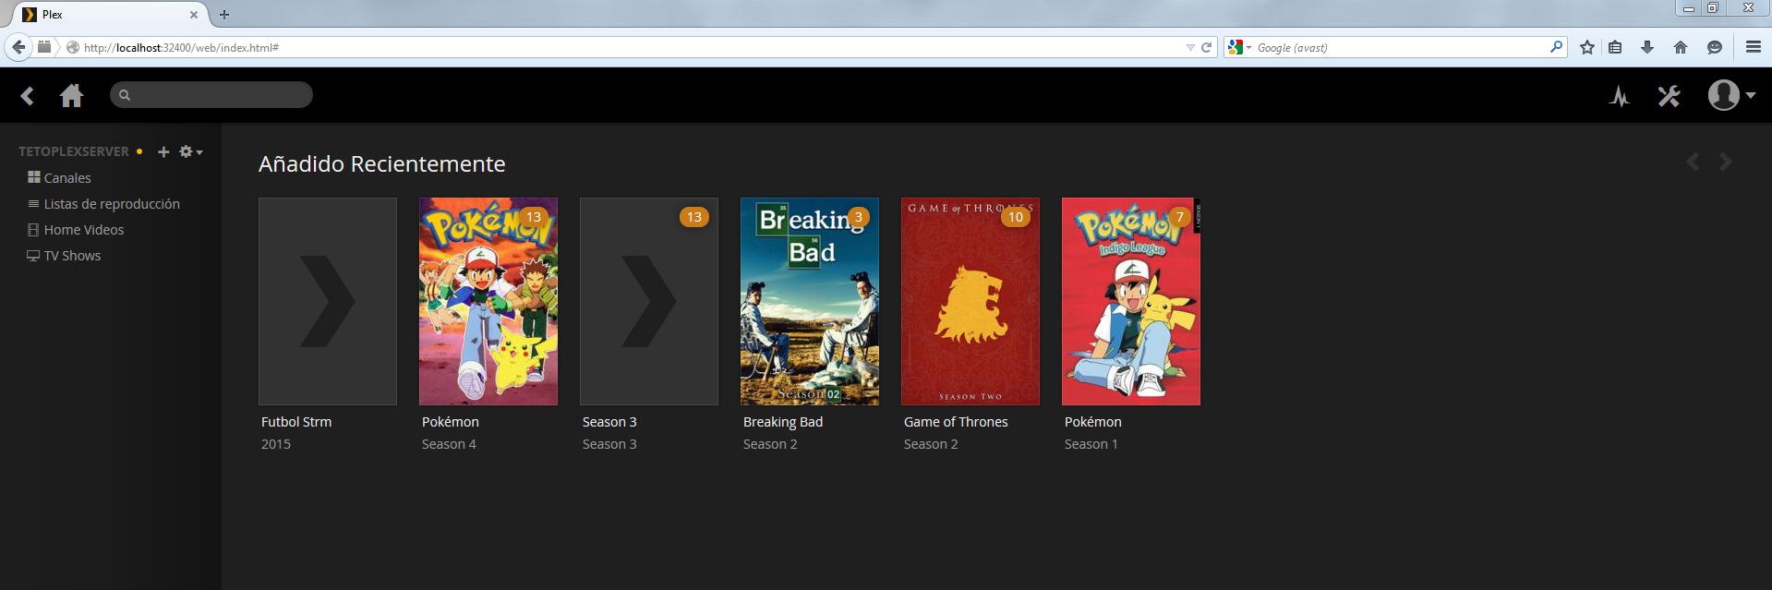Open Canales in the sidebar

pyautogui.click(x=67, y=178)
